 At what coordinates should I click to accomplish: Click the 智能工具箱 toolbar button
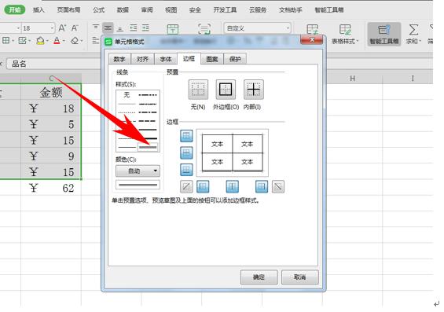click(384, 34)
